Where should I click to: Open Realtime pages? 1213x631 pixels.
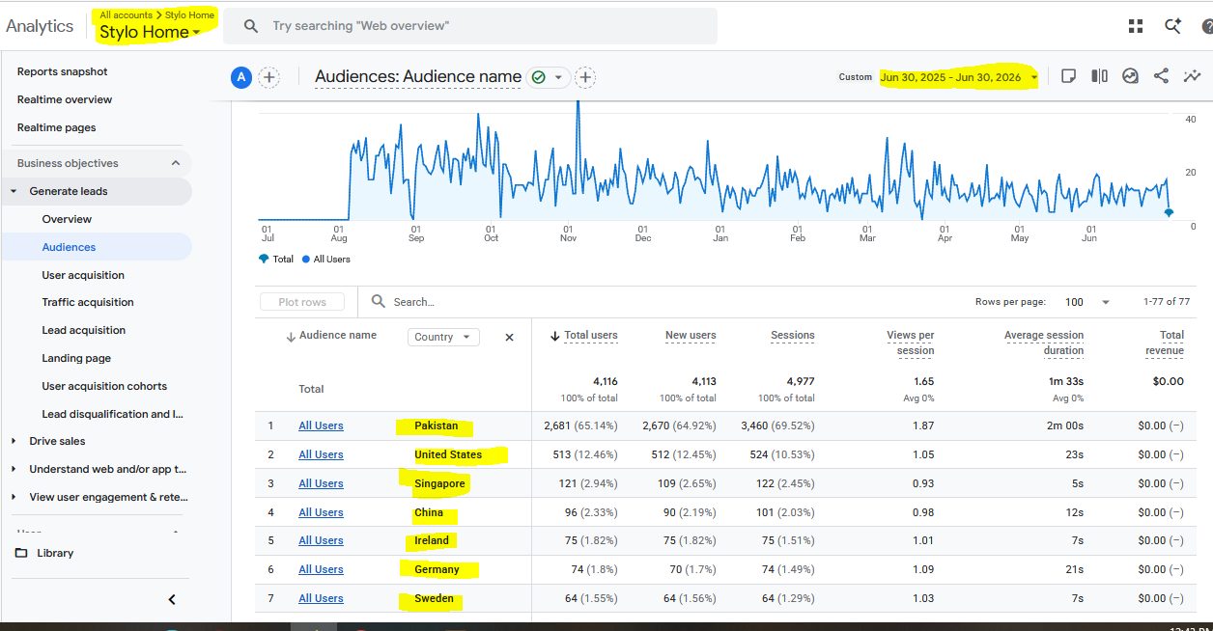(x=56, y=127)
